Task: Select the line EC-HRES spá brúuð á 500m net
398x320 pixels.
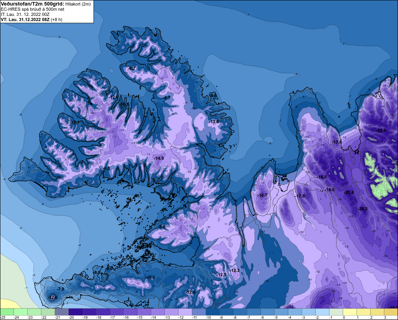Action: (x=33, y=9)
